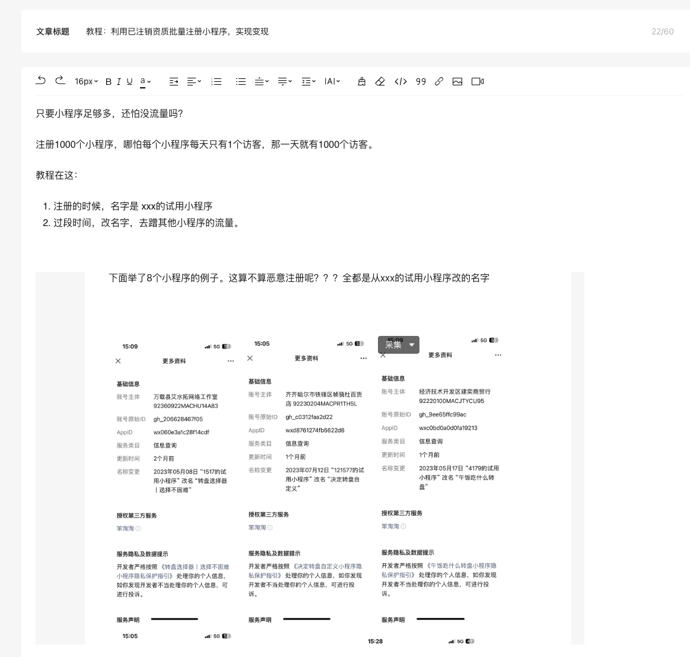Open spacing-before-paragraph dropdown
Screen dimensions: 690x657
coord(262,81)
